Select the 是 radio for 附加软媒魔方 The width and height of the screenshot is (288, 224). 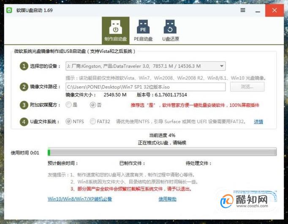[x=68, y=105]
